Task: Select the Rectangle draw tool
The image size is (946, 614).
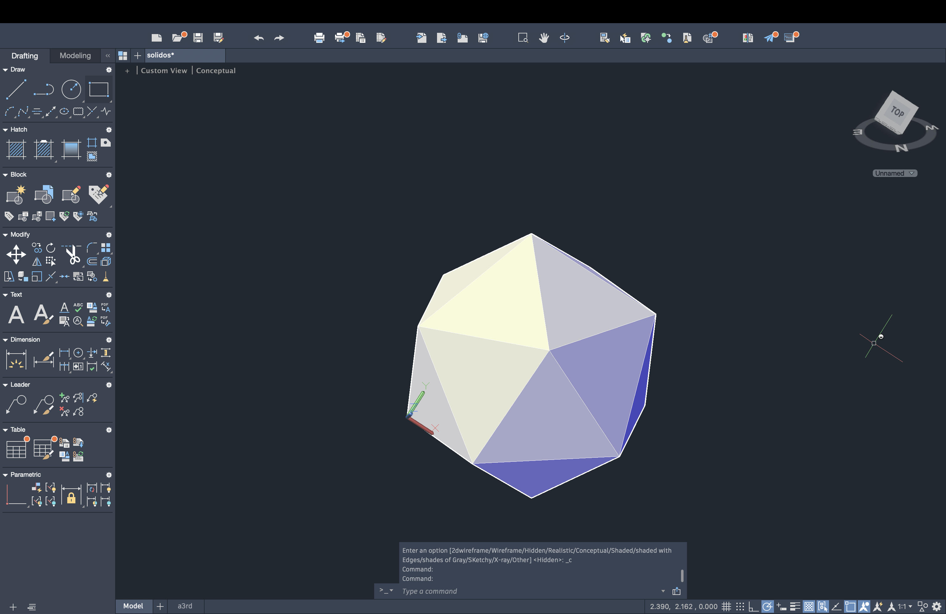Action: click(x=99, y=89)
